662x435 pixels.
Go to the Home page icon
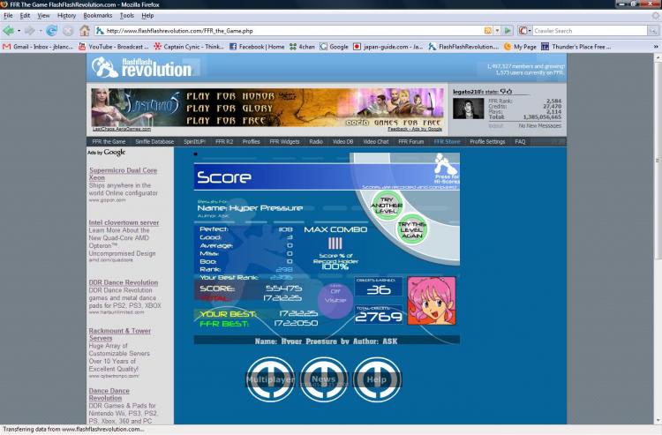85,30
